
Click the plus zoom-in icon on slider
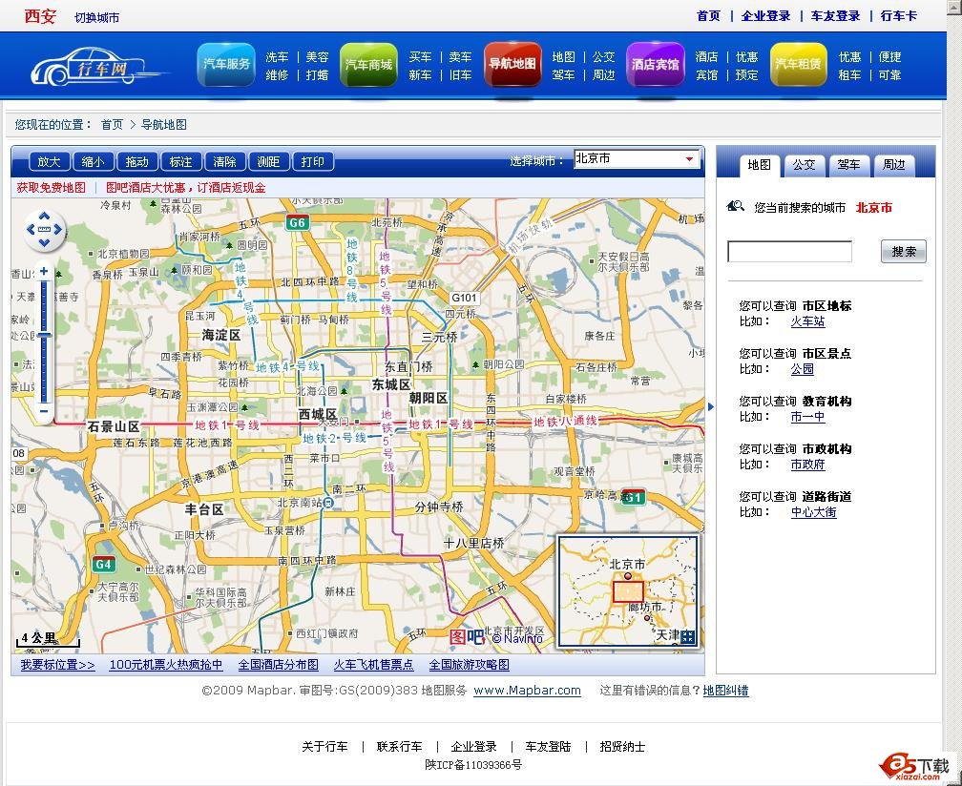[44, 271]
